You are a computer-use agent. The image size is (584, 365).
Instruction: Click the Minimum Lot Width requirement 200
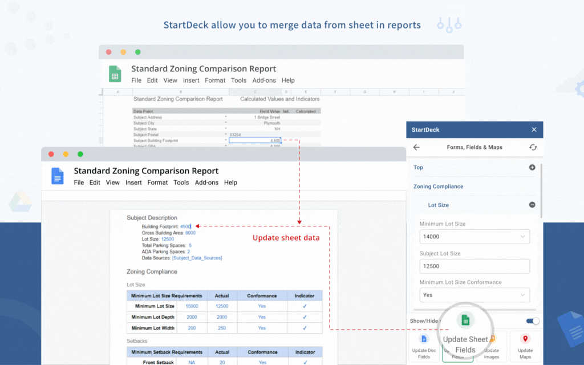pyautogui.click(x=192, y=328)
